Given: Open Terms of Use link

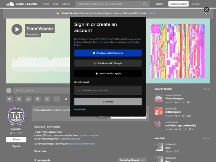Looking at the screenshot, I should [100, 42].
